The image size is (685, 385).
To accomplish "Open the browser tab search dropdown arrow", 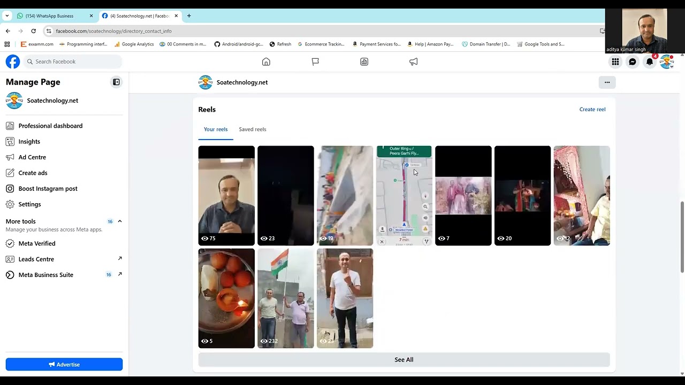I will (x=7, y=16).
